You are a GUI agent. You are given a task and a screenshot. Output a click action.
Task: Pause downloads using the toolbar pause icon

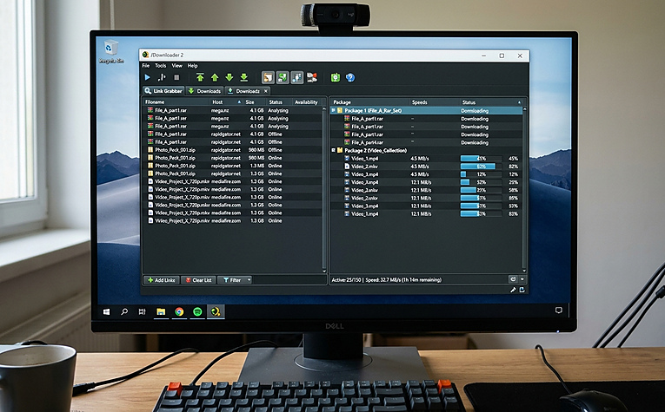162,77
